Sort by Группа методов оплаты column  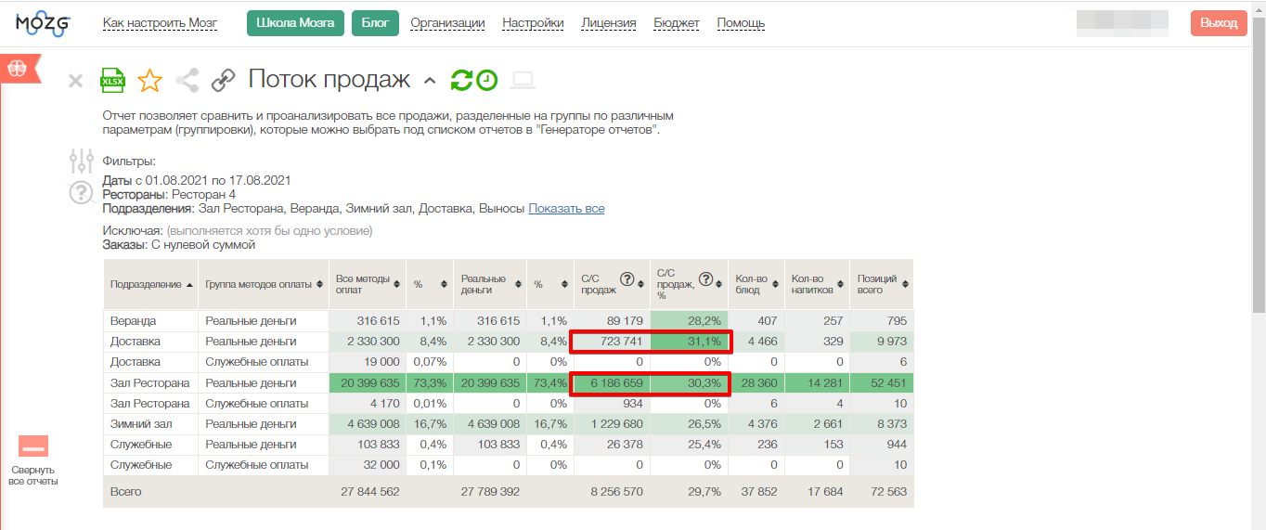(264, 284)
